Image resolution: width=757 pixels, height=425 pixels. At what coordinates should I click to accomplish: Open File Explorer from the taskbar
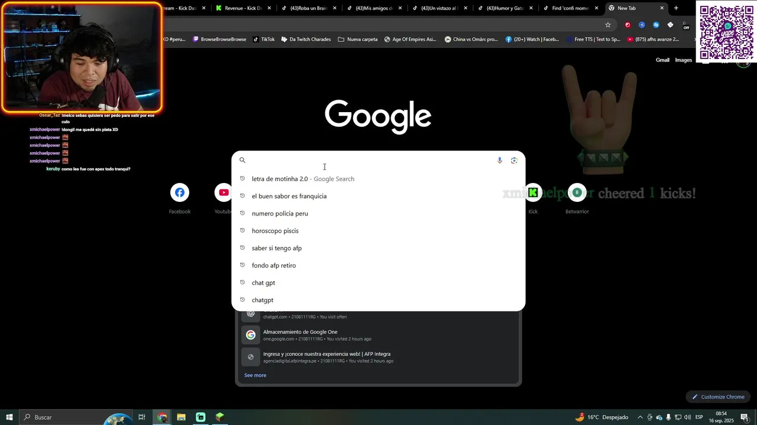click(x=182, y=417)
